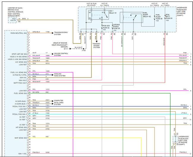Click TRANSMISSIONS SYSTEM reference next to ORG/BLK wire

point(61,33)
